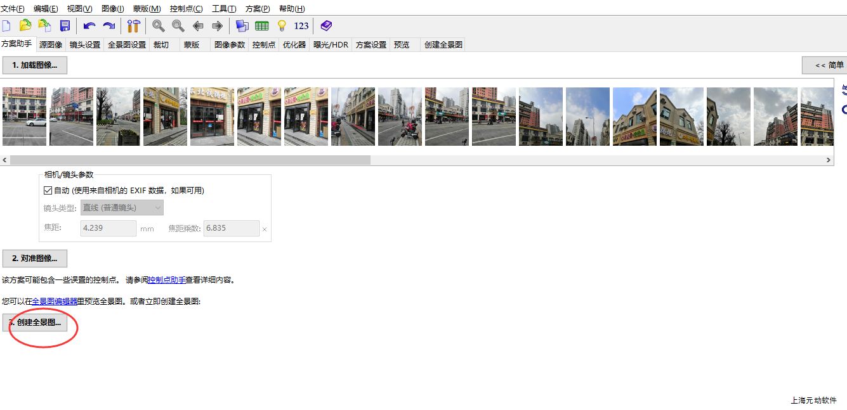Click the light bulb assistant icon
Viewport: 847px width, 410px height.
[282, 26]
